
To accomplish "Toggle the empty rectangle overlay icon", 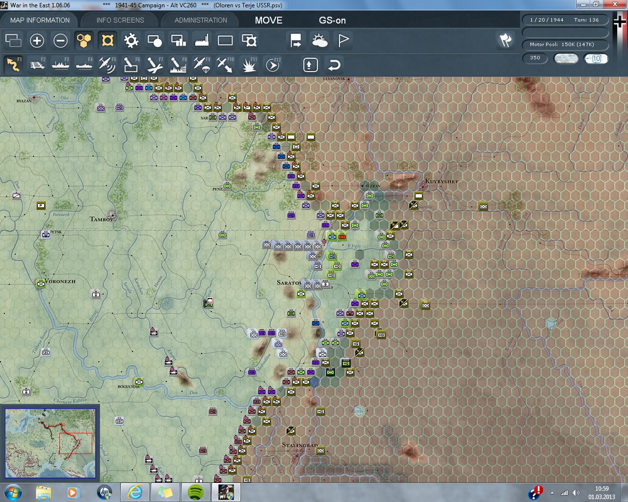I will tap(225, 40).
